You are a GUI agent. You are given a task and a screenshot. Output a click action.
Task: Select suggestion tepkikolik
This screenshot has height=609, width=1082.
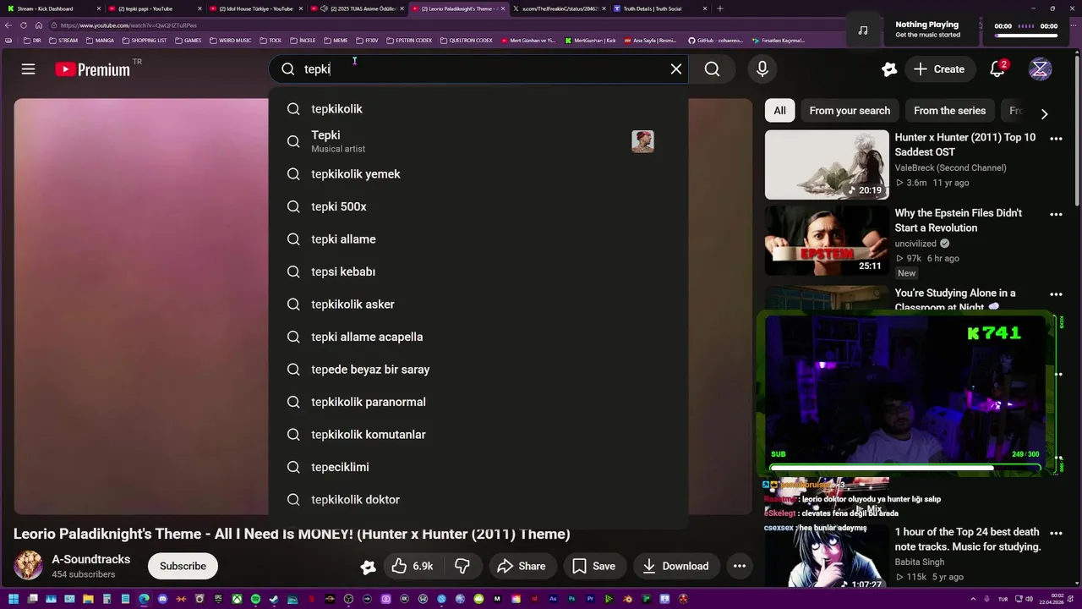click(478, 109)
